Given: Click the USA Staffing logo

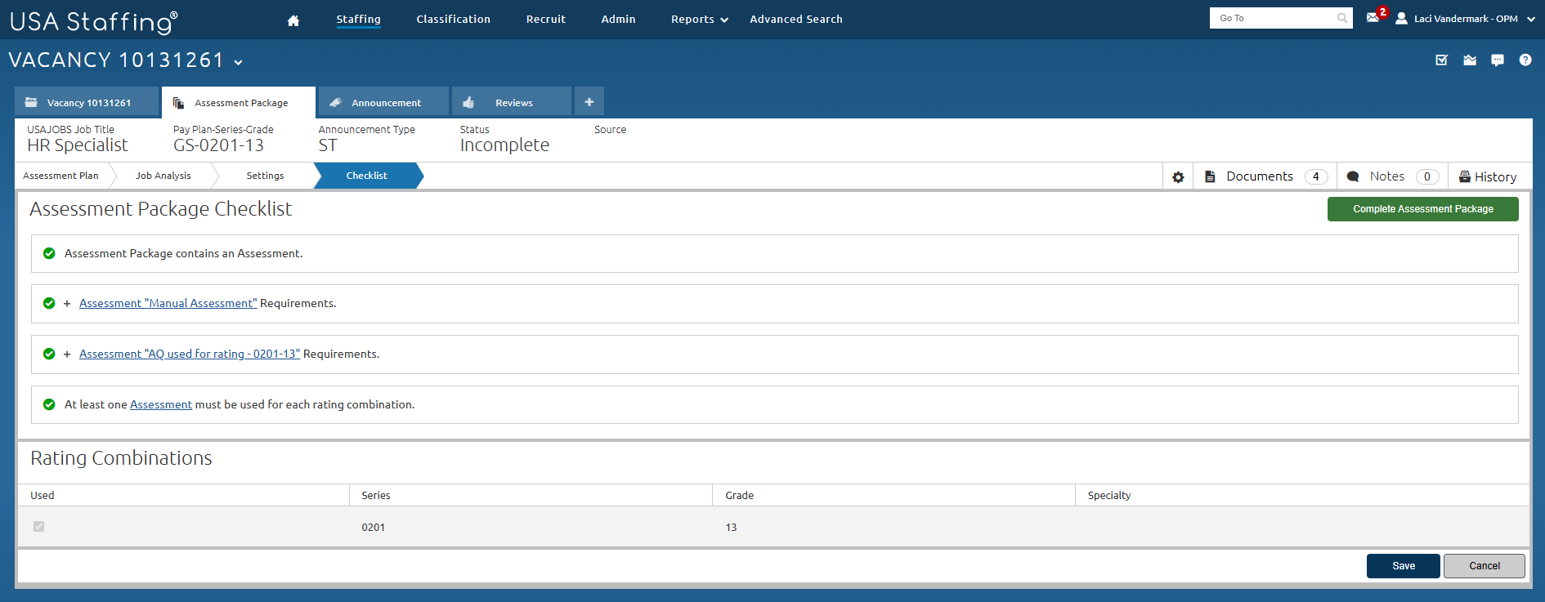Looking at the screenshot, I should pyautogui.click(x=93, y=21).
